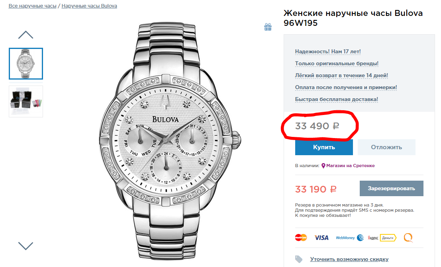Click the Яндекс Деньги payment logo
The image size is (441, 267).
click(382, 238)
